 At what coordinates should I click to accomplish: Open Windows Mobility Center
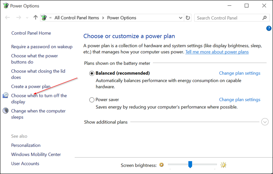click(x=36, y=154)
